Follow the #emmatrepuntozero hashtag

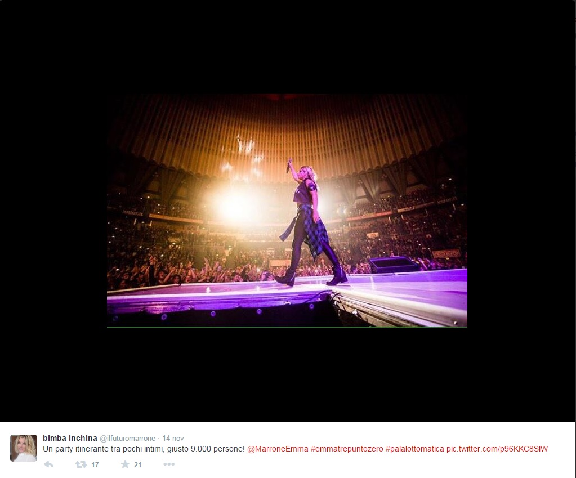[347, 449]
